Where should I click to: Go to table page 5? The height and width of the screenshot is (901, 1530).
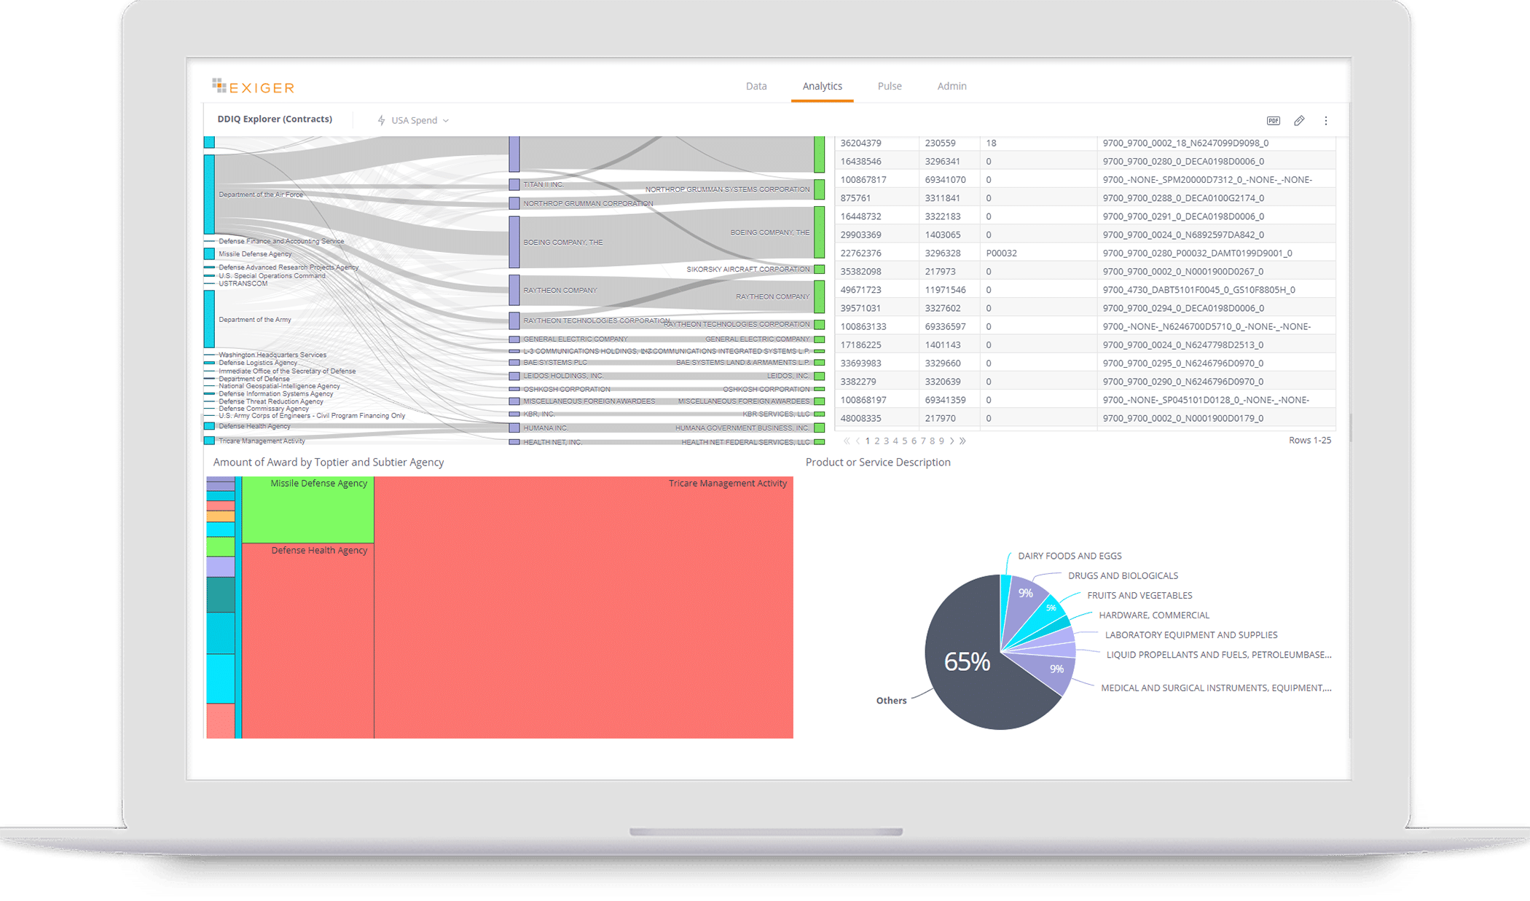coord(904,441)
